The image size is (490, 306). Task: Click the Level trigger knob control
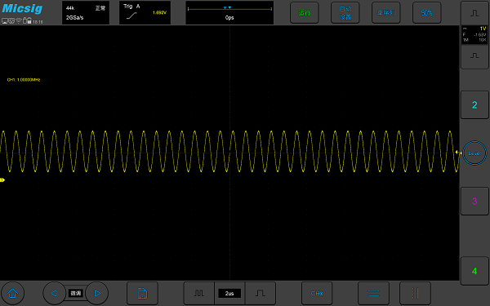click(474, 153)
